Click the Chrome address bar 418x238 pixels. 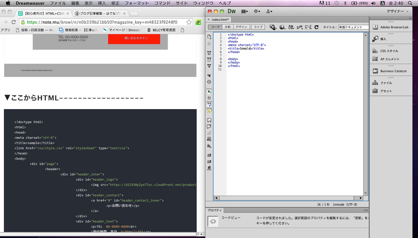pos(106,22)
